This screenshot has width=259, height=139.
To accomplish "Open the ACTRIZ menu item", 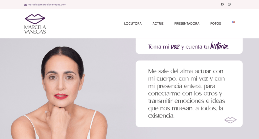I will click(158, 24).
